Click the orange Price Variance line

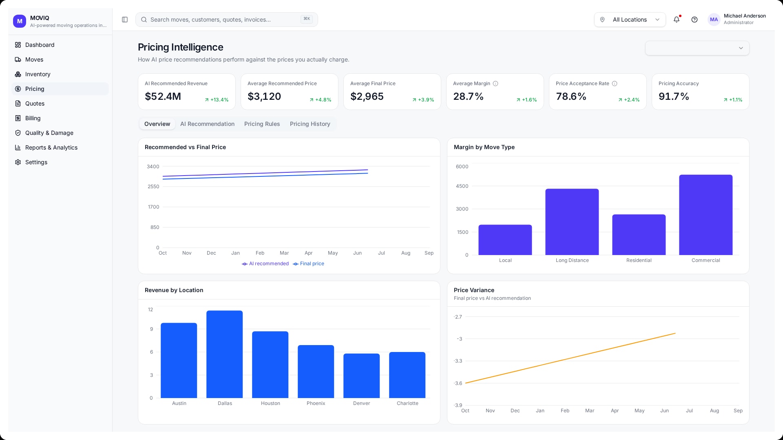click(x=570, y=358)
